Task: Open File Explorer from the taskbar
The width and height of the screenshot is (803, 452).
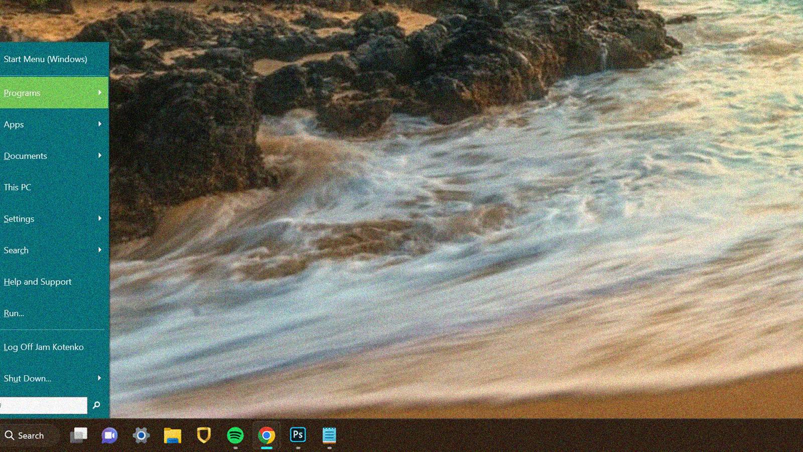Action: 172,436
